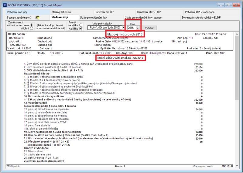Select 'vybraní ze seznamu' employees radio
The height and width of the screenshot is (173, 243).
[32, 25]
